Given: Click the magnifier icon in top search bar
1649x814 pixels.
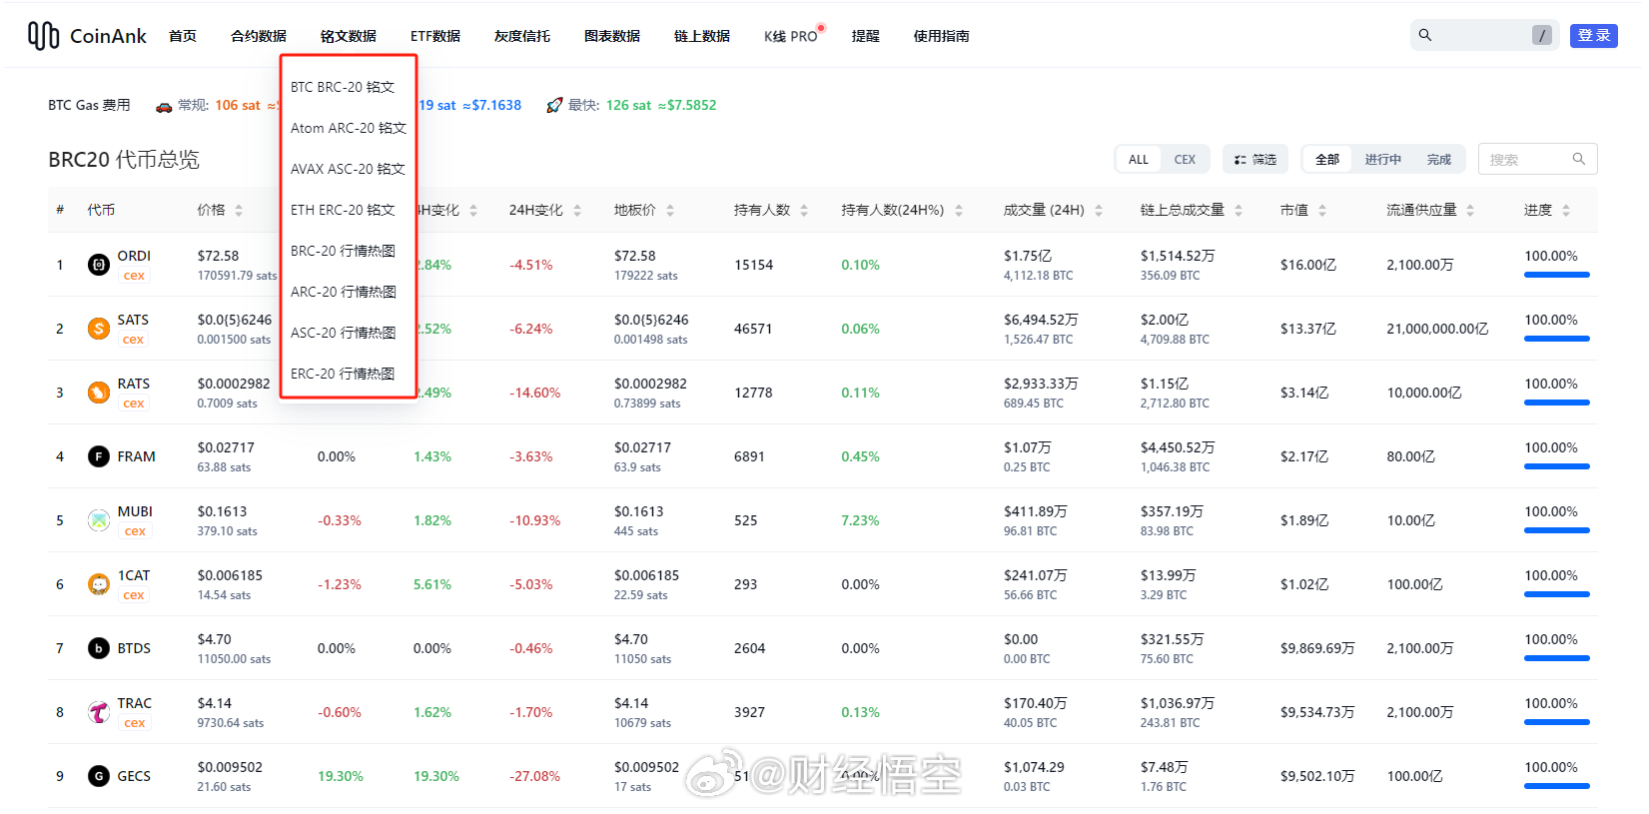Looking at the screenshot, I should (1425, 35).
